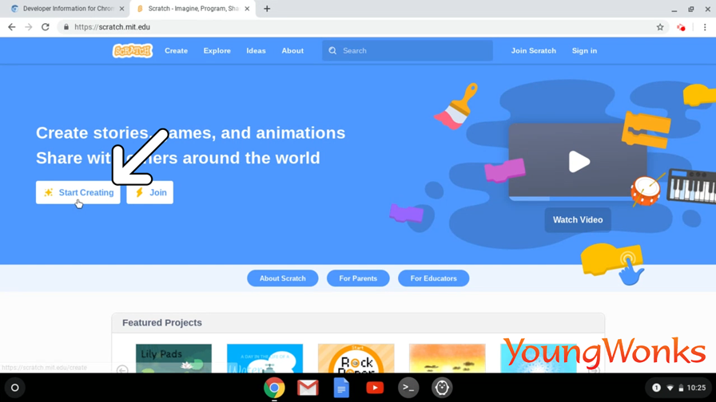Viewport: 716px width, 402px height.
Task: Open YouTube from the shelf
Action: 375,388
